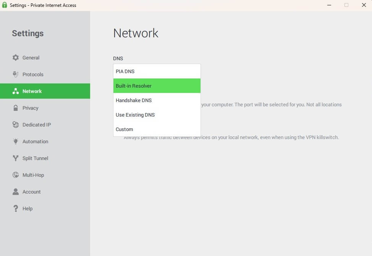The width and height of the screenshot is (372, 256).
Task: Switch to the Privacy settings tab
Action: pyautogui.click(x=31, y=108)
